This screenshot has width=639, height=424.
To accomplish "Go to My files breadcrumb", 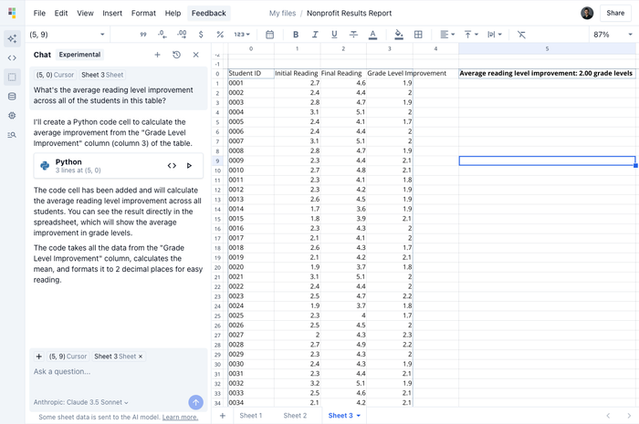I will pos(282,13).
